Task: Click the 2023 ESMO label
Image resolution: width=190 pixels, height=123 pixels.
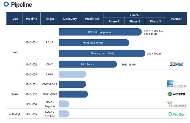Action: [129, 64]
